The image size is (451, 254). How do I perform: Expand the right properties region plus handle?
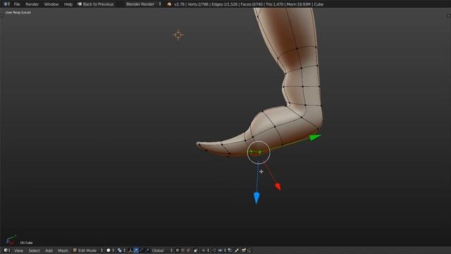[449, 16]
